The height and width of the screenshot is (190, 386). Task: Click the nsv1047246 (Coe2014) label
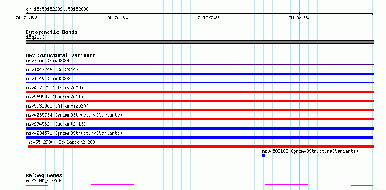pyautogui.click(x=52, y=70)
